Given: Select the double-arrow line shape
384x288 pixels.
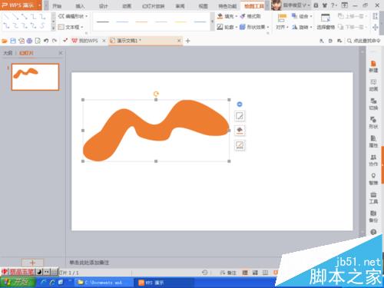Looking at the screenshot, I should point(25,17).
